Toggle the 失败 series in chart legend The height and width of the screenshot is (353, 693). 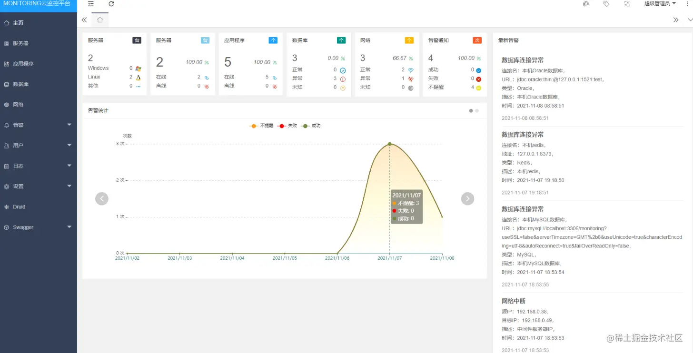tap(288, 126)
